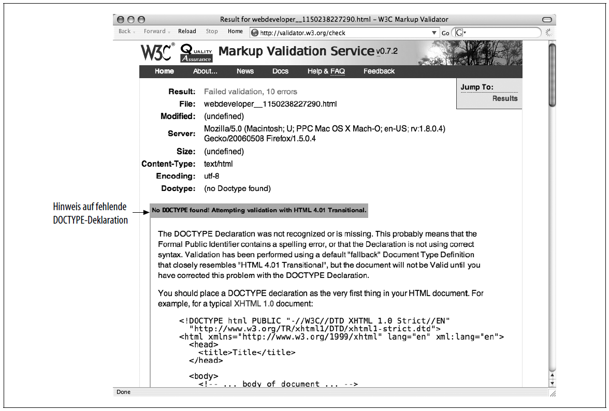Click the URL address field

(x=344, y=33)
